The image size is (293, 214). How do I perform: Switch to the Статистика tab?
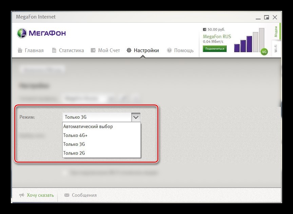(68, 50)
